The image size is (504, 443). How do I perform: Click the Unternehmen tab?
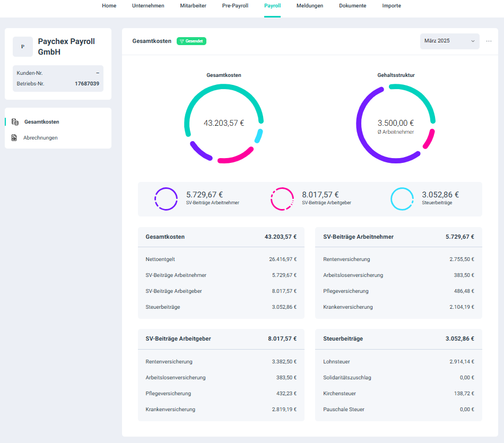click(148, 6)
